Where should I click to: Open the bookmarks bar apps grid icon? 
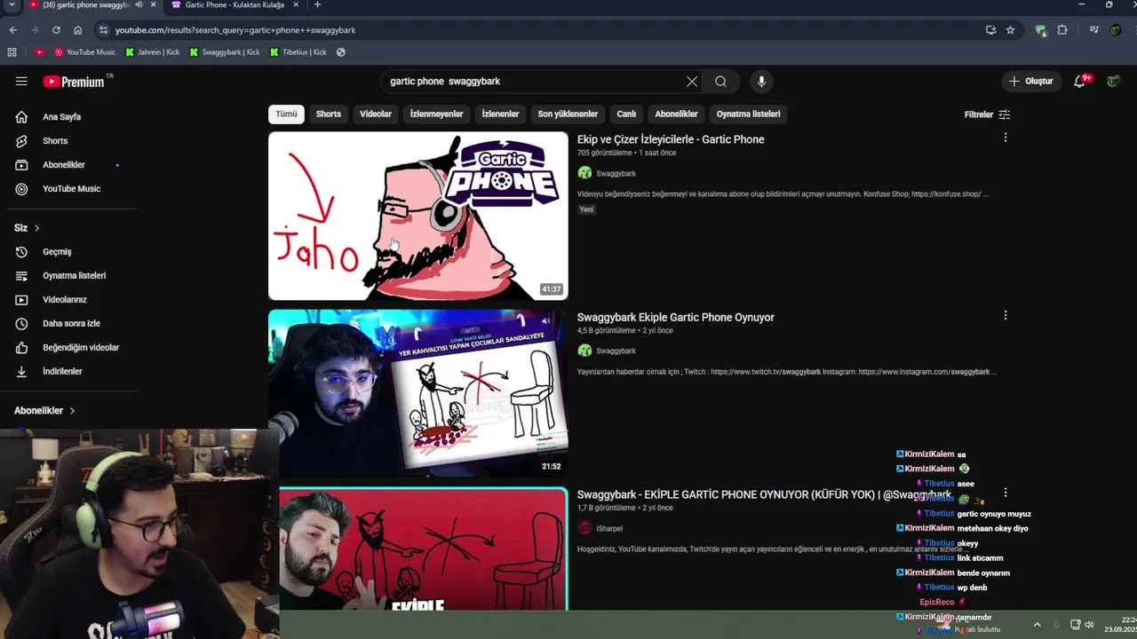12,52
